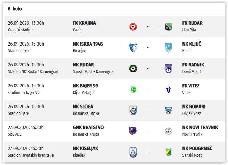Image resolution: width=228 pixels, height=165 pixels.
Task: Open the NK Romari blue crest
Action: (x=169, y=110)
